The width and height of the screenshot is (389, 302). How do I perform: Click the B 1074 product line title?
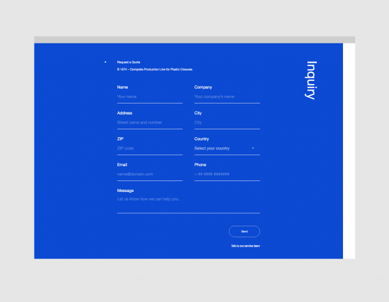[x=154, y=69]
